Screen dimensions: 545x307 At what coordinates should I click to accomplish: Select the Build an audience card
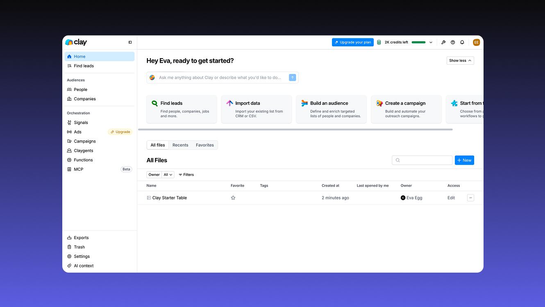pyautogui.click(x=332, y=109)
